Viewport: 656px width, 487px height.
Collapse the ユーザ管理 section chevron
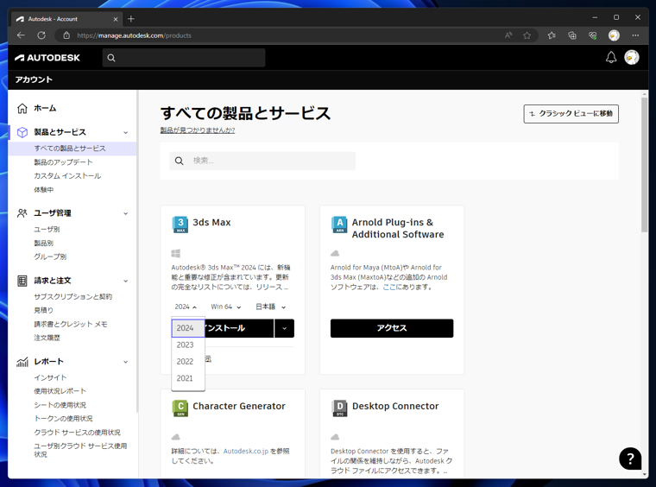coord(125,213)
